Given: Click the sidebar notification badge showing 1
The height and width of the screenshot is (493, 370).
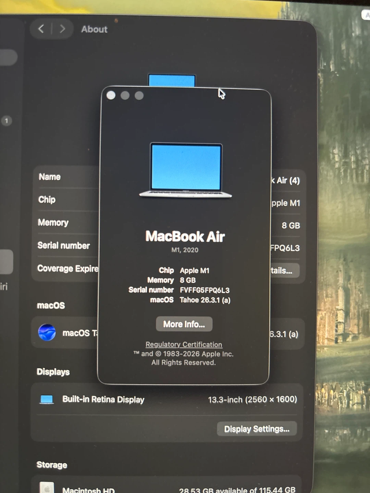Looking at the screenshot, I should 7,121.
